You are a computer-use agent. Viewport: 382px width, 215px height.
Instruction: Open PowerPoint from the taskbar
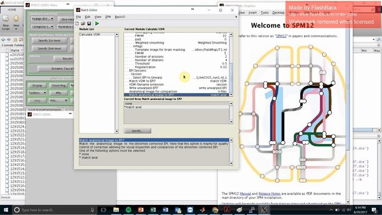[x=141, y=210]
